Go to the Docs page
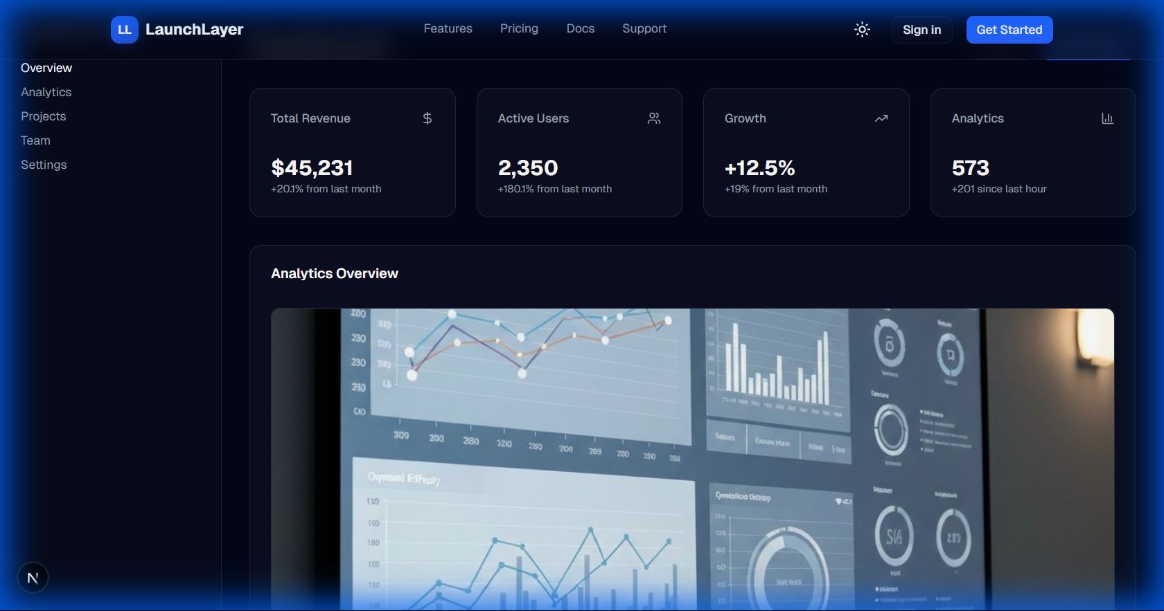1164x611 pixels. tap(581, 28)
